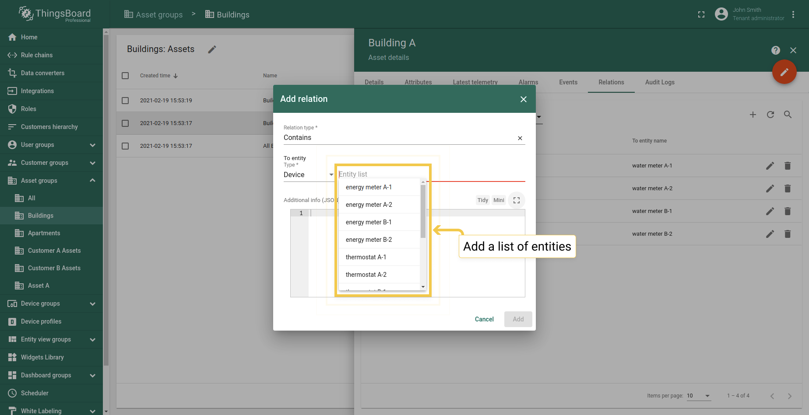Expand the Device groups menu
This screenshot has height=415, width=809.
pyautogui.click(x=92, y=303)
